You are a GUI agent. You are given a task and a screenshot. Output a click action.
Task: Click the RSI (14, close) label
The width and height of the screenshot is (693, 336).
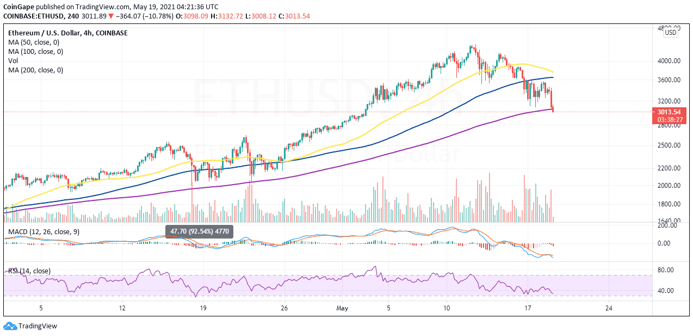tap(29, 271)
